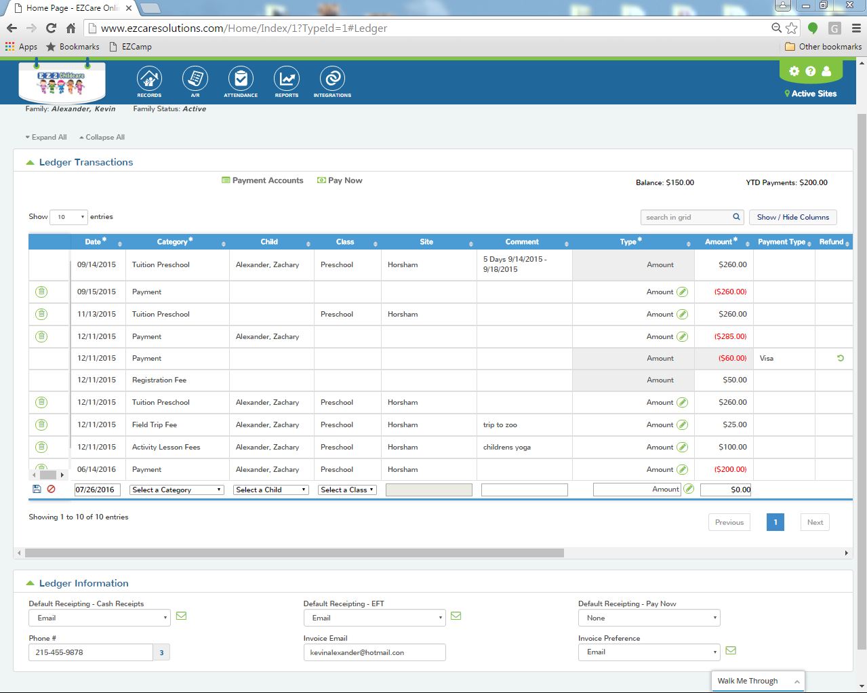Open Select a Child dropdown
This screenshot has height=693, width=867.
[271, 490]
